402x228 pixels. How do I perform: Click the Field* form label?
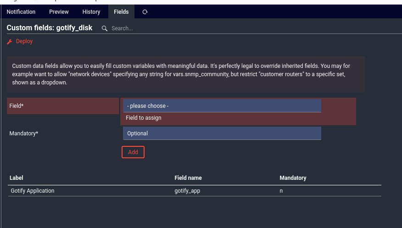click(x=17, y=106)
